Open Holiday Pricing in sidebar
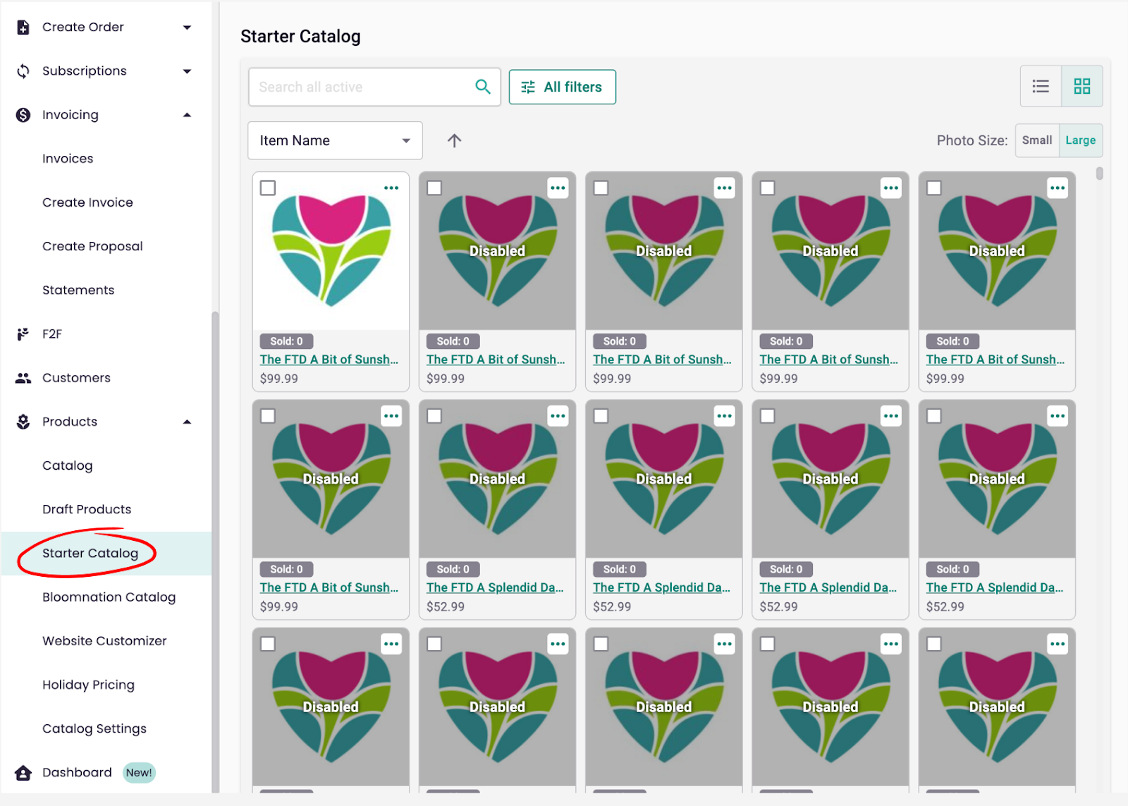Image resolution: width=1128 pixels, height=806 pixels. tap(88, 685)
